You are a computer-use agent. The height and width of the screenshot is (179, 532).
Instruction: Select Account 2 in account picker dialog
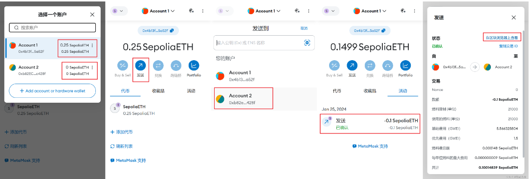[53, 70]
